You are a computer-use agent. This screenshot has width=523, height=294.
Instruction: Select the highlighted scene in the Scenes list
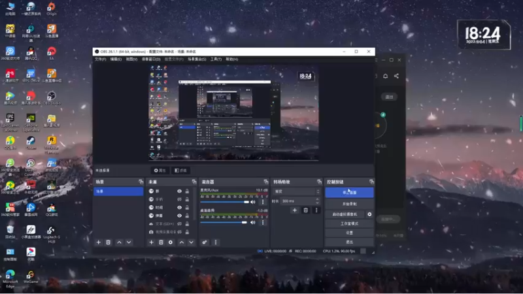point(118,191)
